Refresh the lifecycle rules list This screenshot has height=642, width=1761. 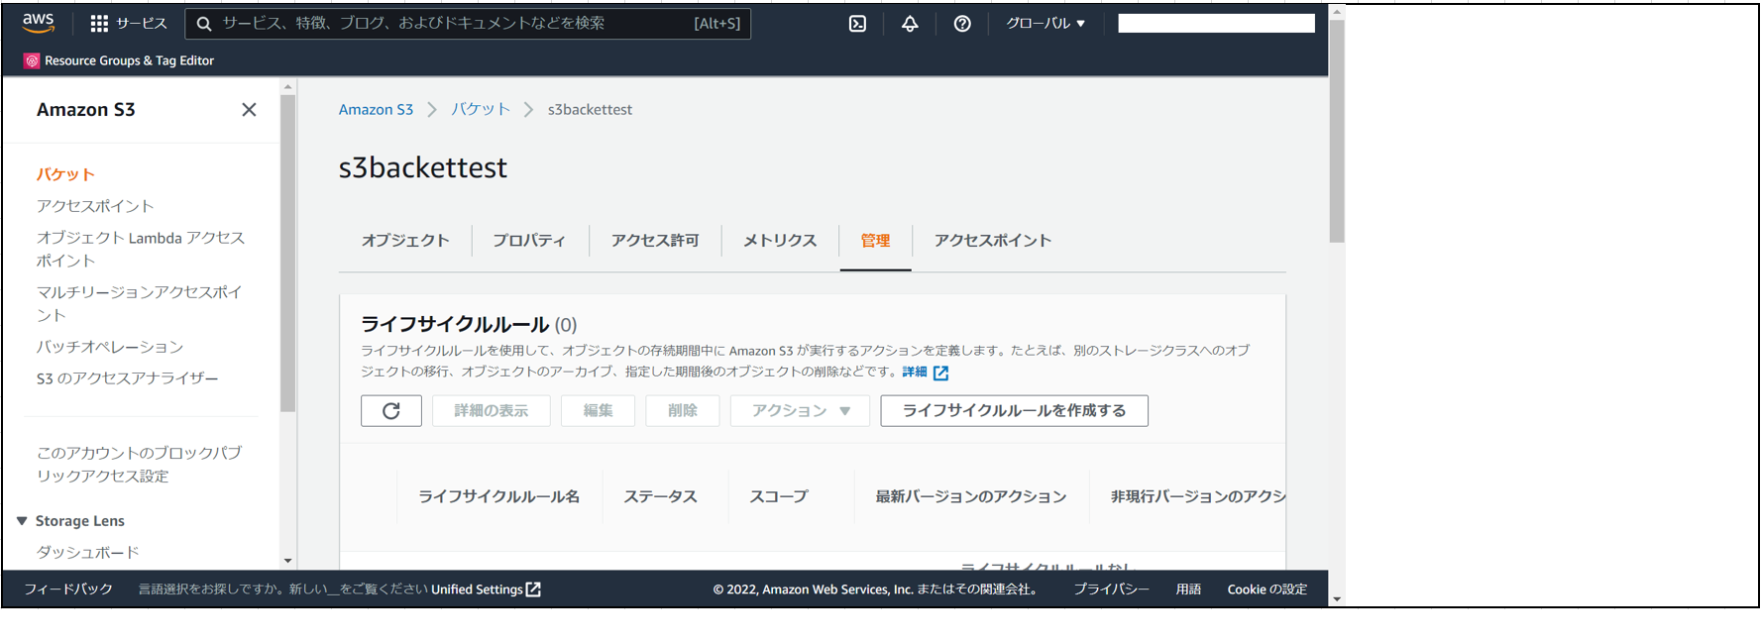[391, 411]
